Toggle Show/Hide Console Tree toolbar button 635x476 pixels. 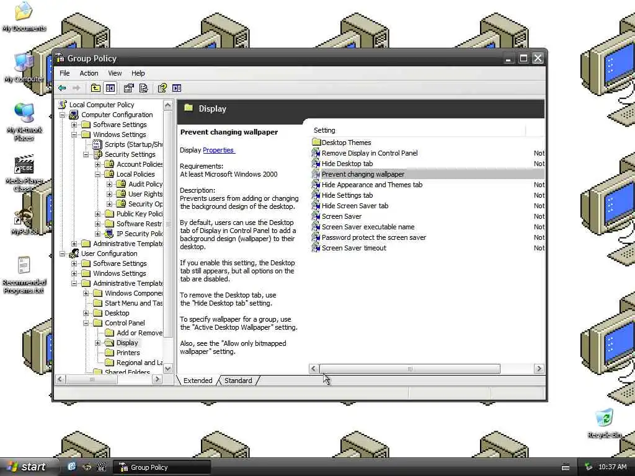point(110,88)
